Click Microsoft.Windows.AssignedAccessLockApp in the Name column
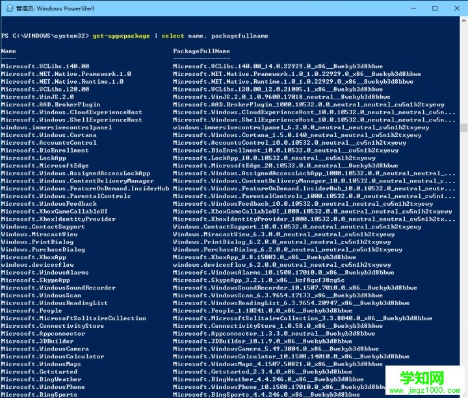468x398 pixels. pyautogui.click(x=75, y=173)
